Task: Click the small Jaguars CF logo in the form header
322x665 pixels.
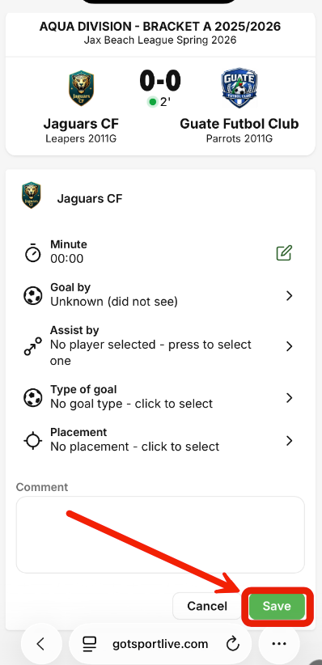Action: [x=32, y=195]
